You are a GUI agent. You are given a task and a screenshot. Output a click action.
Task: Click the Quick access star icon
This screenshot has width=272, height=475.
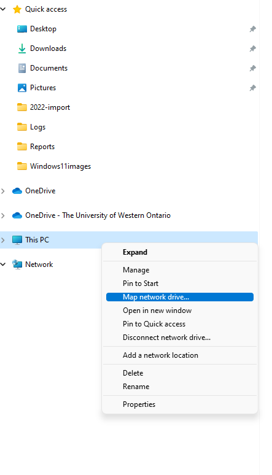[x=17, y=9]
